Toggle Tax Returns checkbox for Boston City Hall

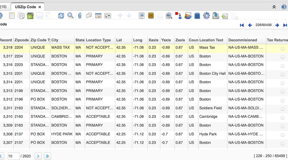283,75
